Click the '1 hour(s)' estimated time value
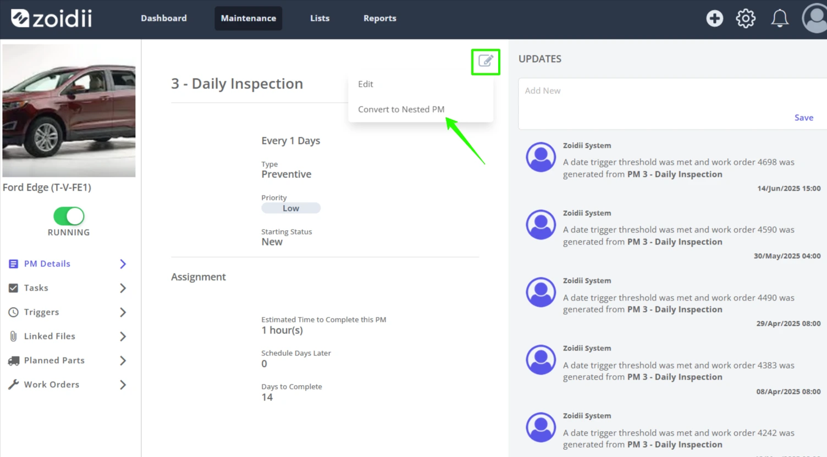This screenshot has width=827, height=457. [x=282, y=330]
